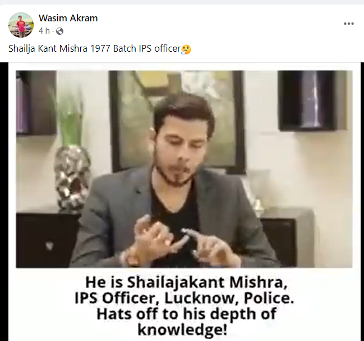This screenshot has height=341, width=364.
Task: Open the post options three-dot menu
Action: click(349, 24)
